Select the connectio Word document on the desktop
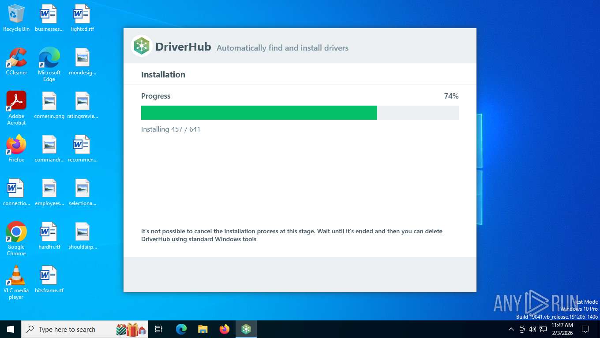The height and width of the screenshot is (338, 600). pos(16,192)
